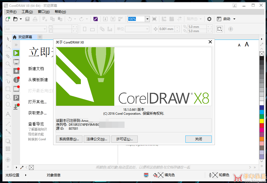Select the Ellipse tool

(x=8, y=97)
